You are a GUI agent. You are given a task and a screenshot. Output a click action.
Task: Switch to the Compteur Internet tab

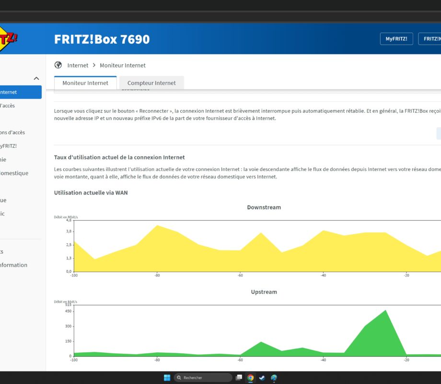point(151,83)
